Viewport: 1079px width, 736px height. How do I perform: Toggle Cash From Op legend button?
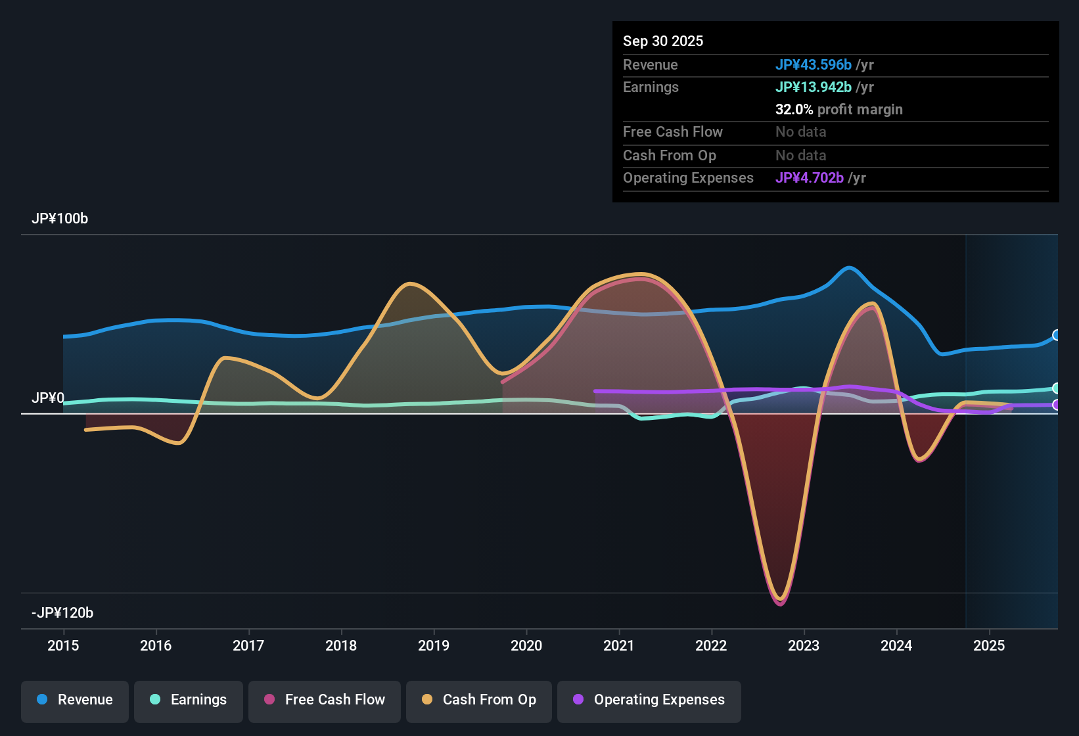tap(479, 701)
